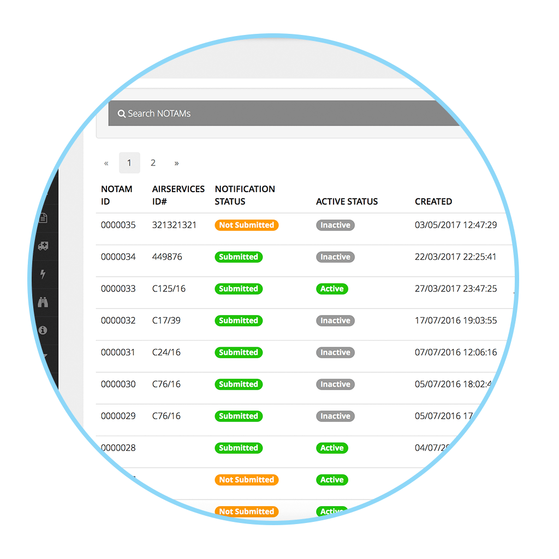This screenshot has height=559, width=559.
Task: Select pagination page 1
Action: 129,163
